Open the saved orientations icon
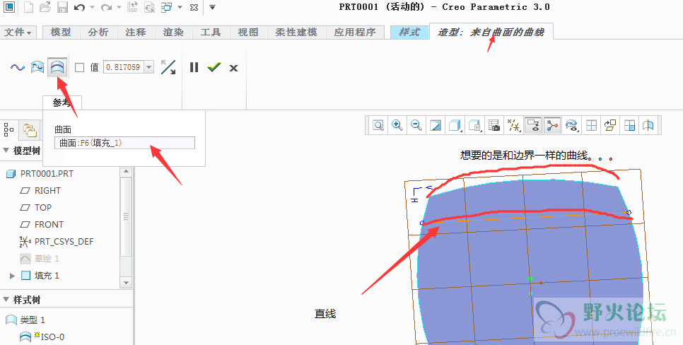The width and height of the screenshot is (683, 345). 474,126
